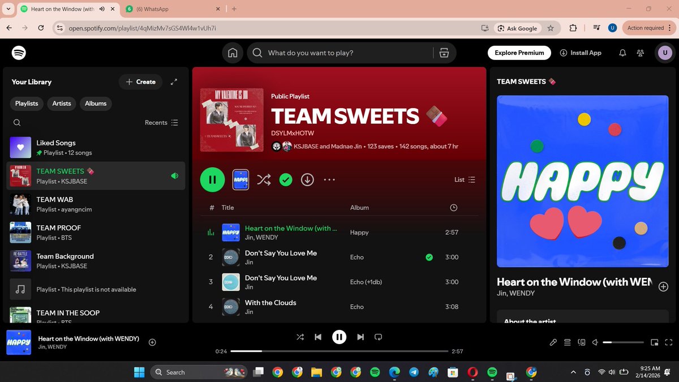Screen dimensions: 679x382
Task: Open the What's New notifications bell
Action: tap(622, 53)
